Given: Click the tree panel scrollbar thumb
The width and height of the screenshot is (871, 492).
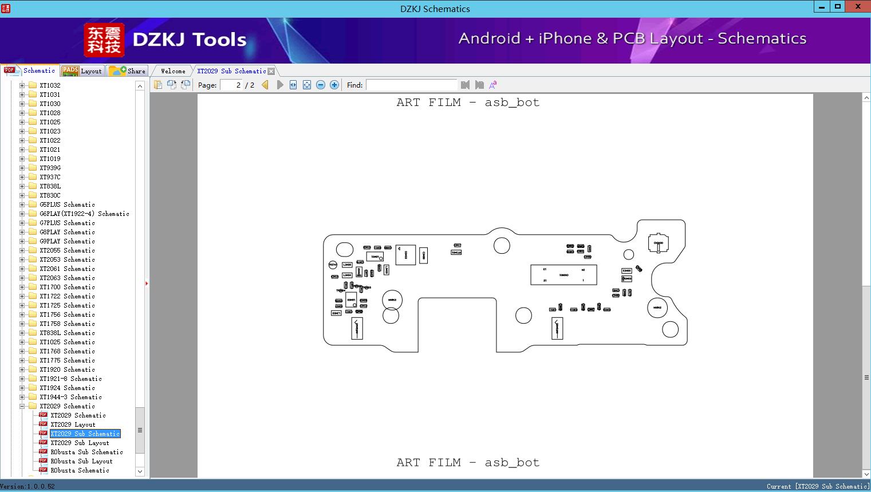Looking at the screenshot, I should [x=140, y=430].
